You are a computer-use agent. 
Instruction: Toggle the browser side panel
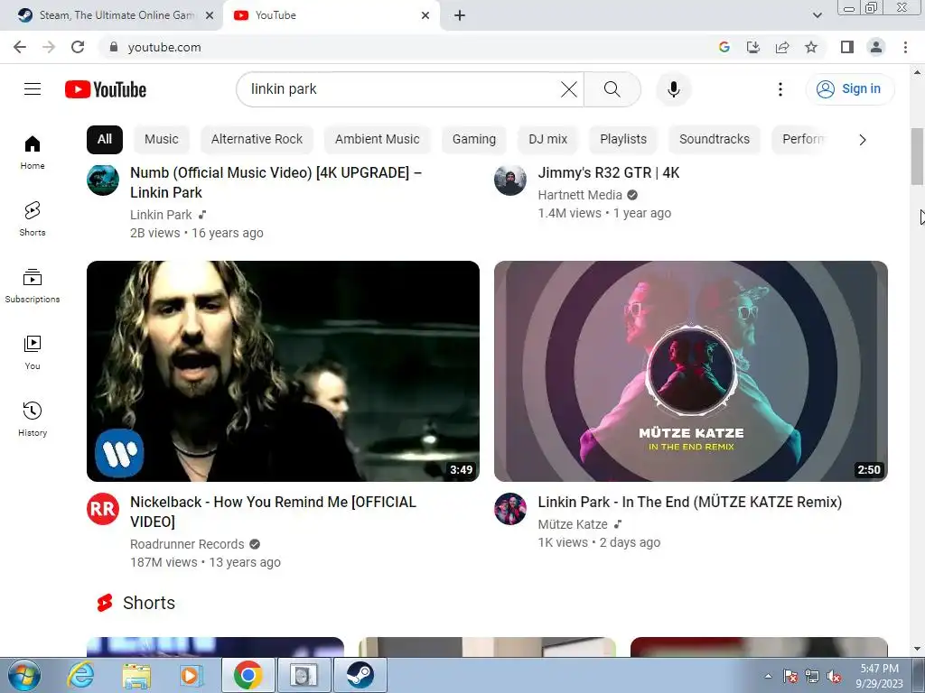click(847, 47)
